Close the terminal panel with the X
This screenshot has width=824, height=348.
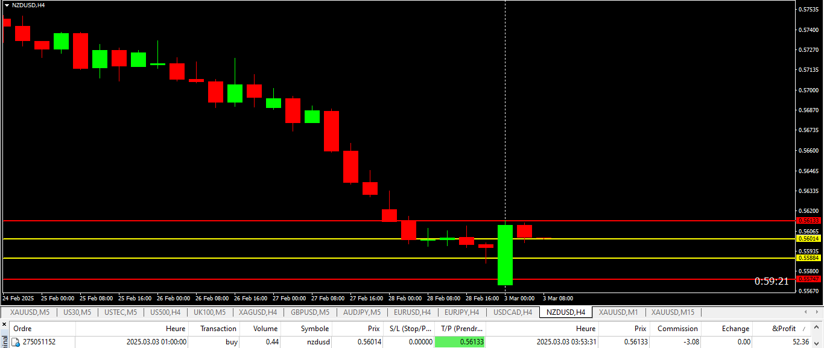click(x=5, y=324)
